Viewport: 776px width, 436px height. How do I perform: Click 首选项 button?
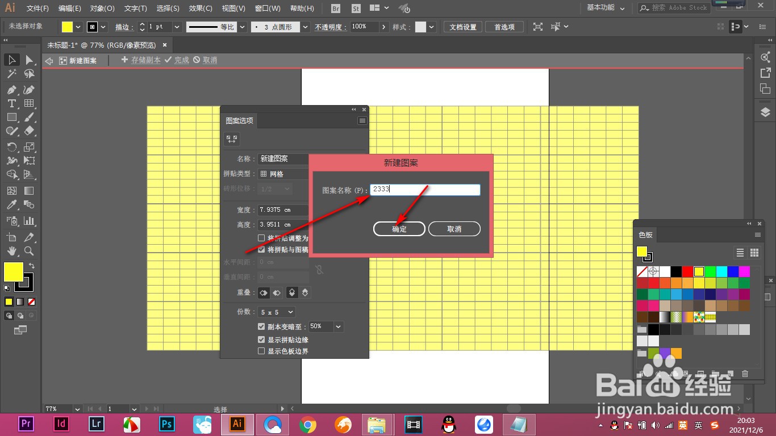click(x=504, y=27)
